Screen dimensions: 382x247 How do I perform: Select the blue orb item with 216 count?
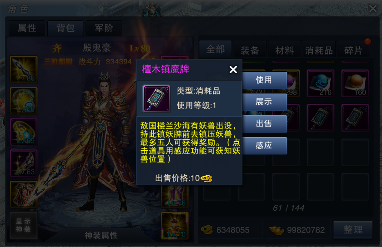click(320, 83)
